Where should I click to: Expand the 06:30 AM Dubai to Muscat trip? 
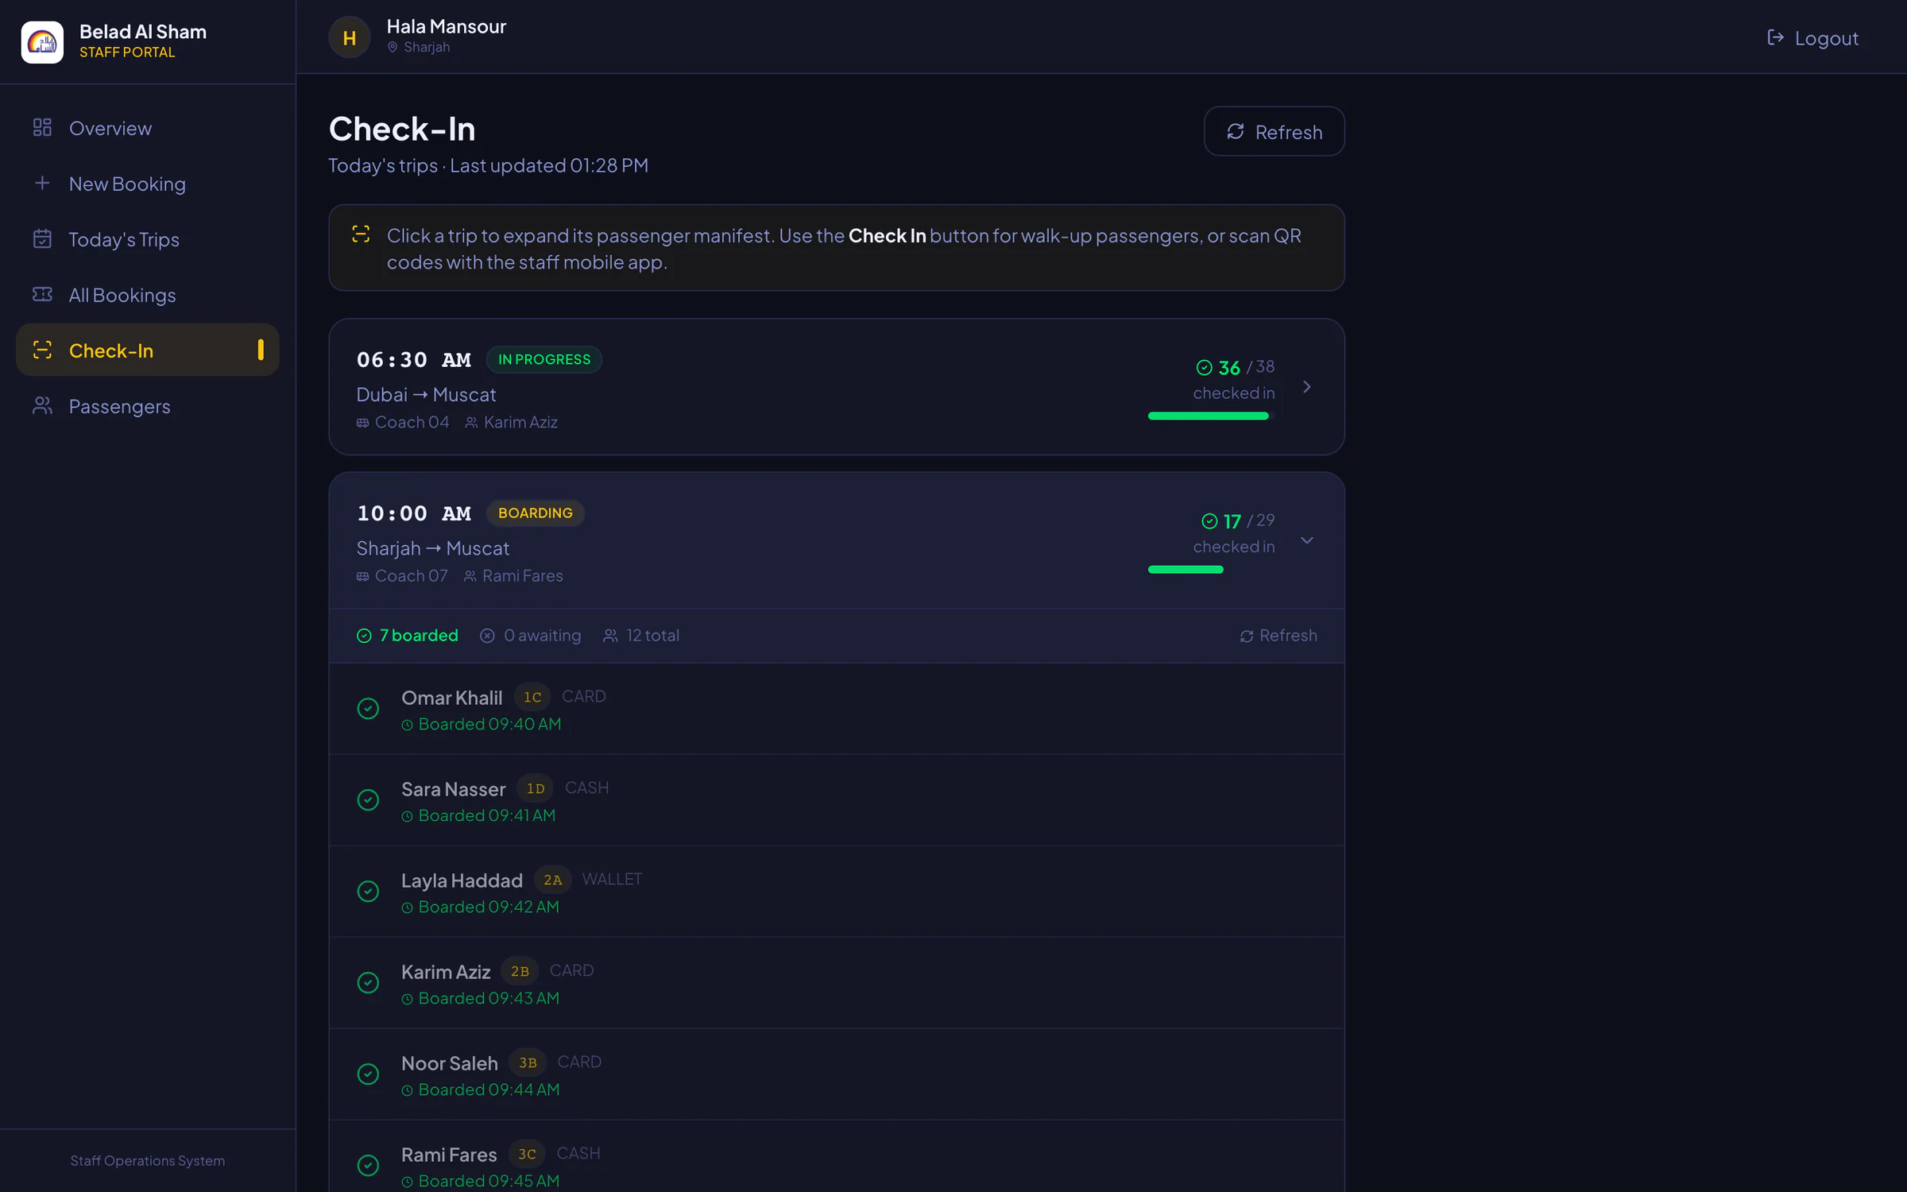(836, 387)
